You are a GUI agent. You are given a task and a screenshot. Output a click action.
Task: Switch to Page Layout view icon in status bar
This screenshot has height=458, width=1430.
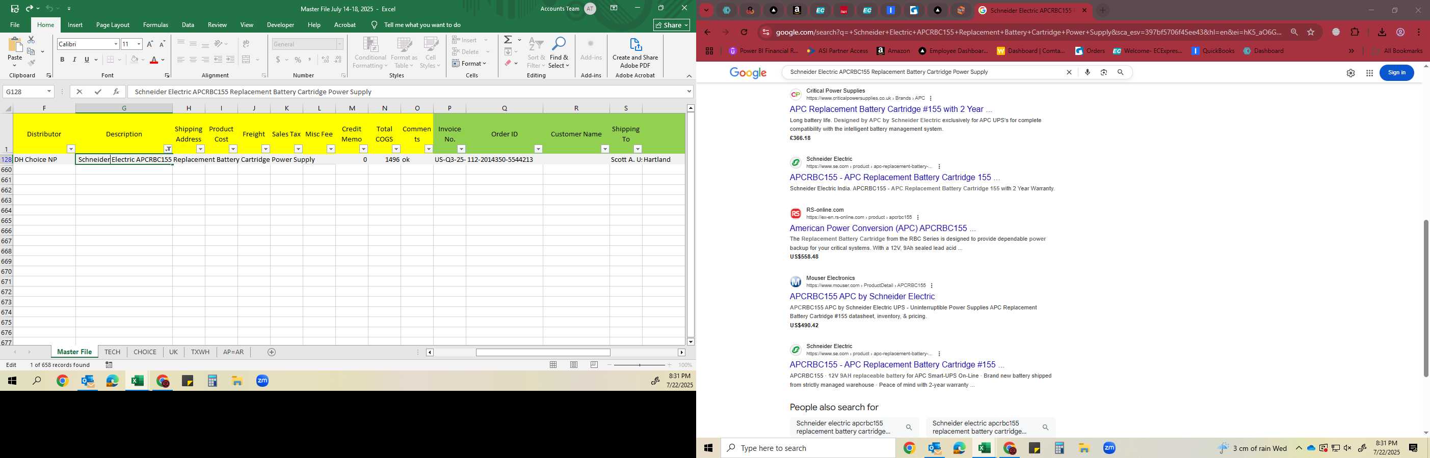point(574,365)
